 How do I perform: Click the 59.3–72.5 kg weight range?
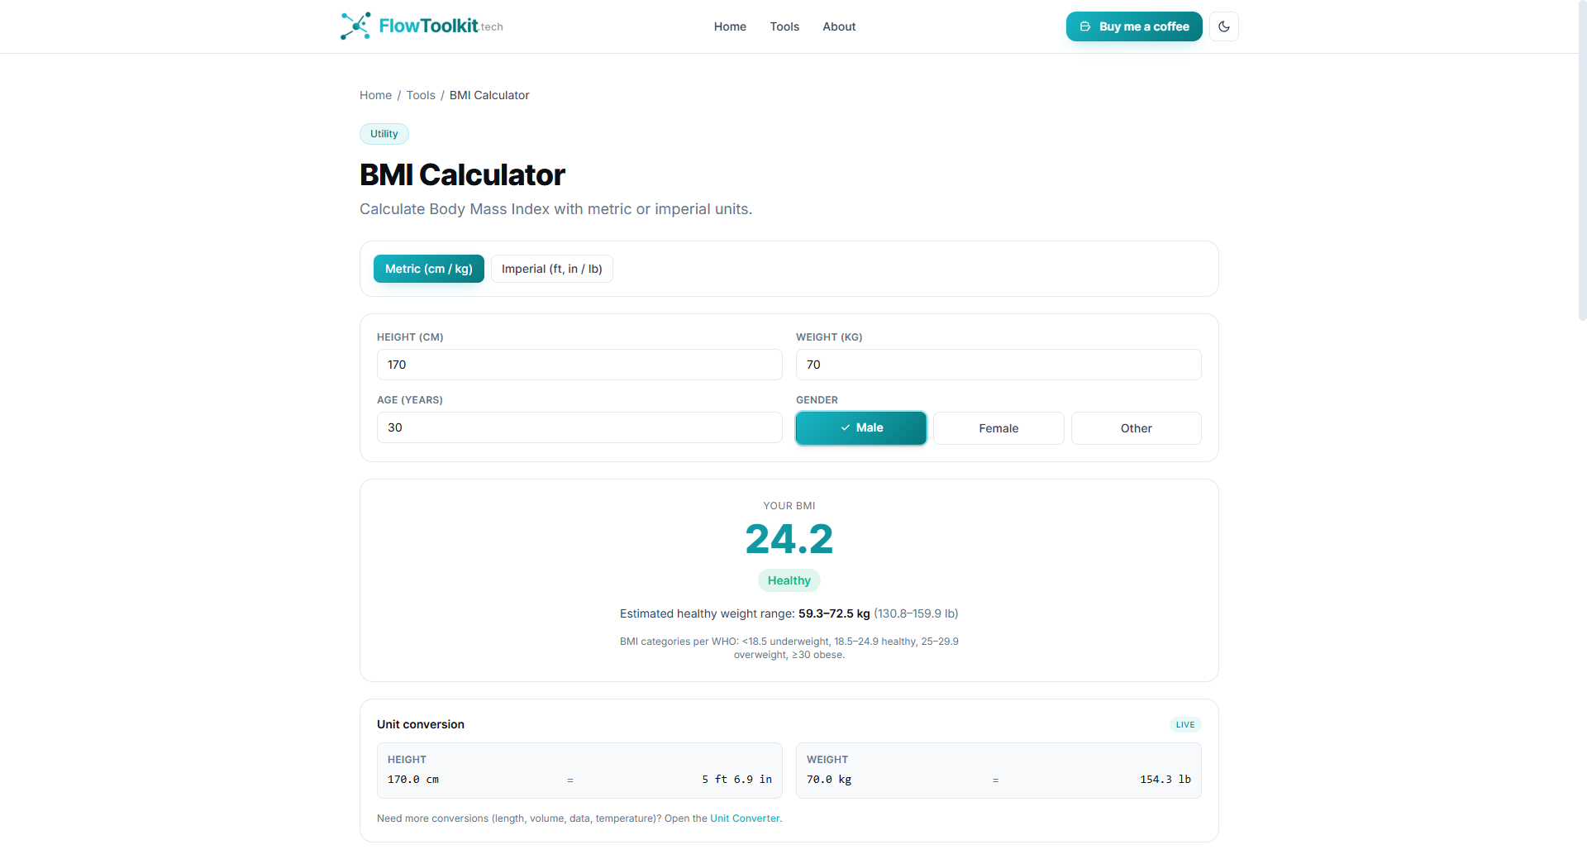tap(834, 613)
